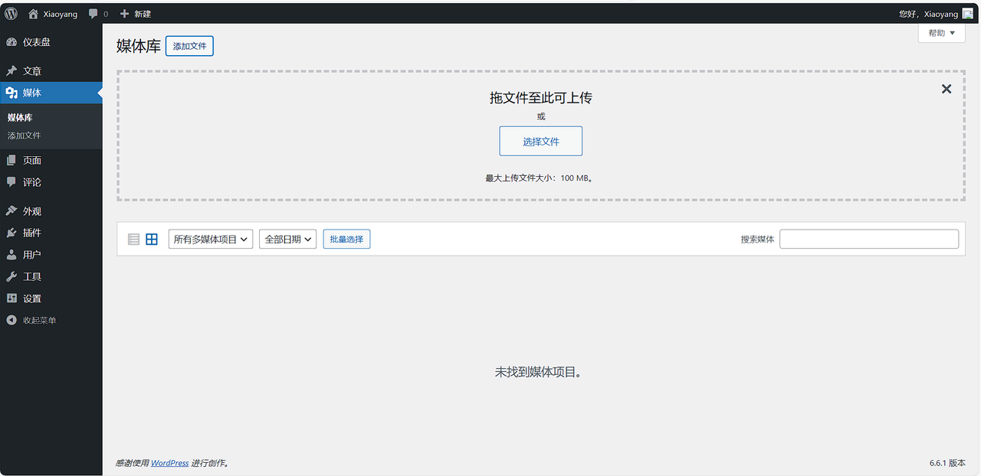The height and width of the screenshot is (476, 981).
Task: Open the 仪表盘 dashboard menu
Action: click(51, 42)
